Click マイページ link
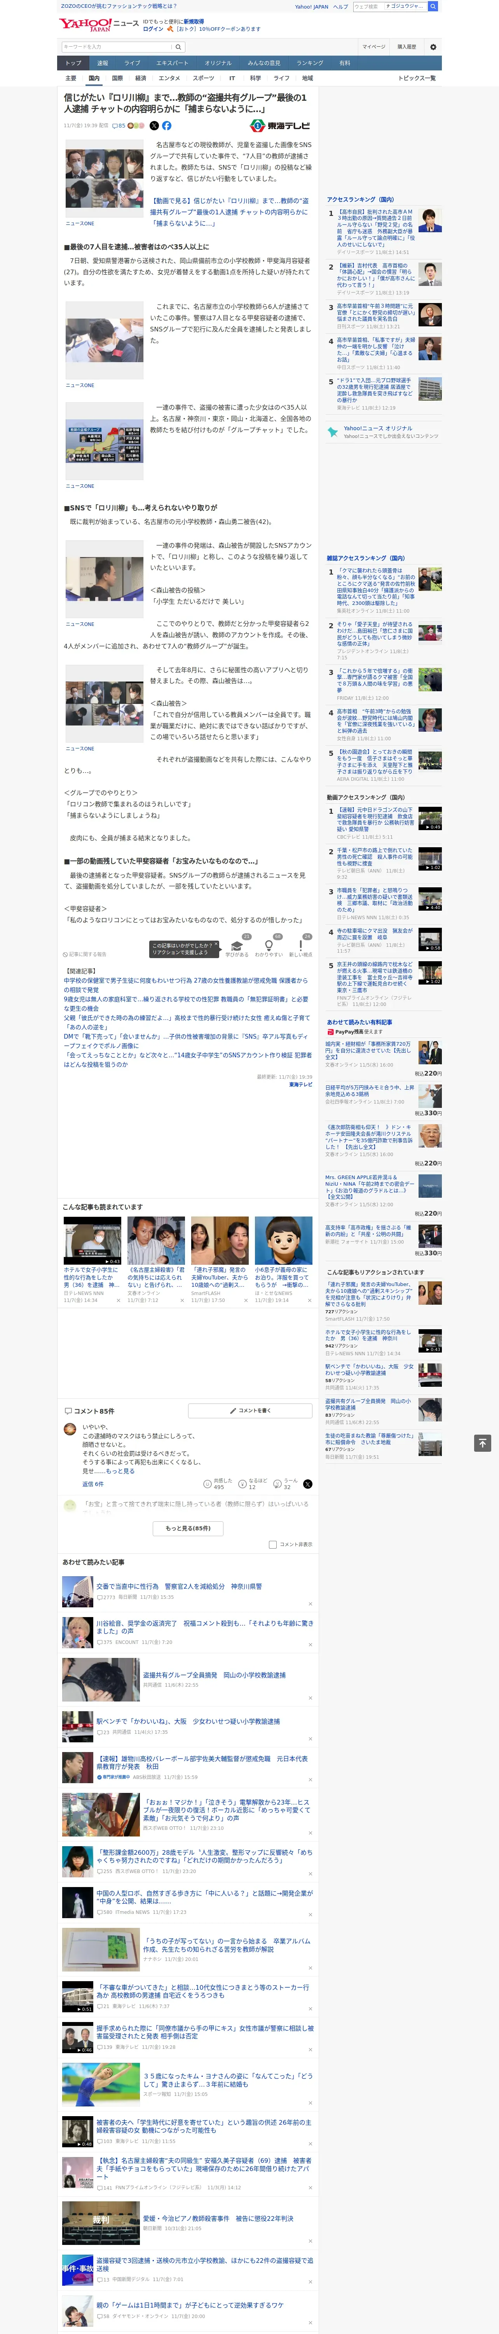The height and width of the screenshot is (2334, 499). tap(373, 46)
